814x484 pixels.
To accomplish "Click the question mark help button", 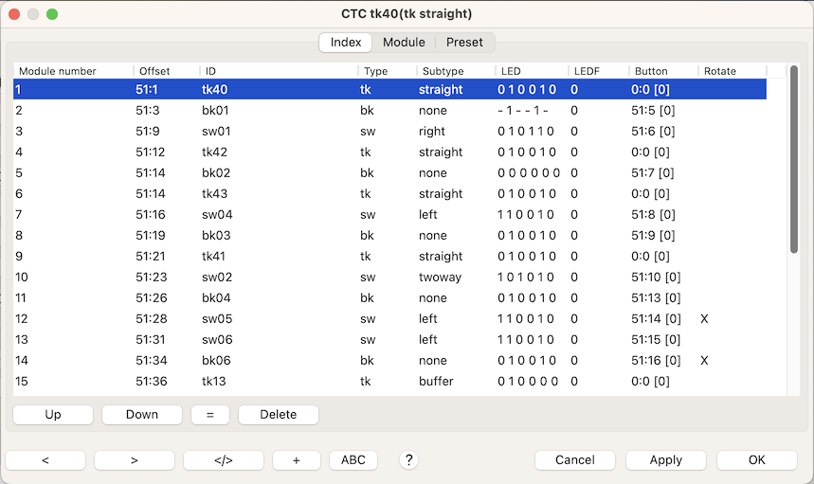I will coord(409,460).
